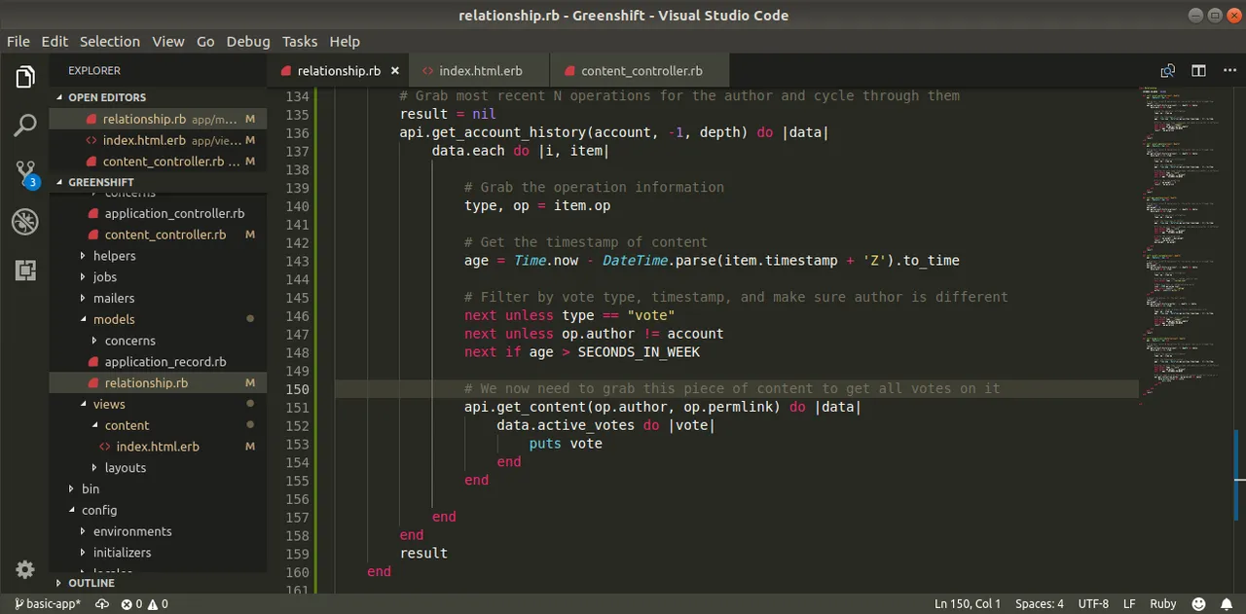Click line number 153 in the gutter

[297, 444]
